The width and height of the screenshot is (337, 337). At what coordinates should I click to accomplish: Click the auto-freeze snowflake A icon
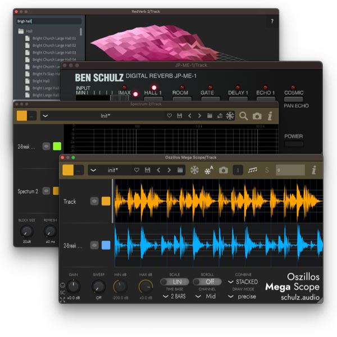tap(209, 170)
